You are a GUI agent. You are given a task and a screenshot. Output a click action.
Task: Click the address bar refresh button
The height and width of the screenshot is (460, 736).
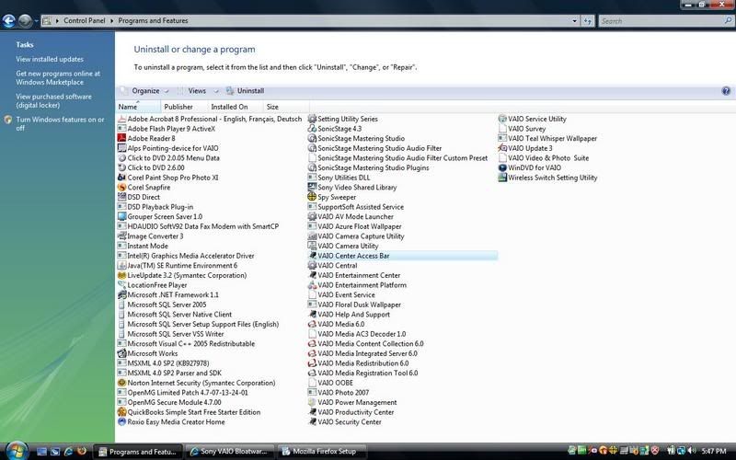pos(587,20)
